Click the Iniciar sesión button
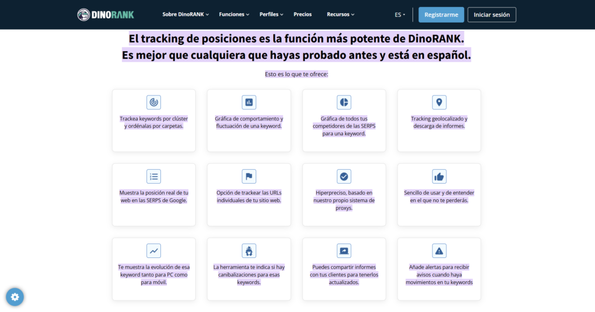 point(492,15)
